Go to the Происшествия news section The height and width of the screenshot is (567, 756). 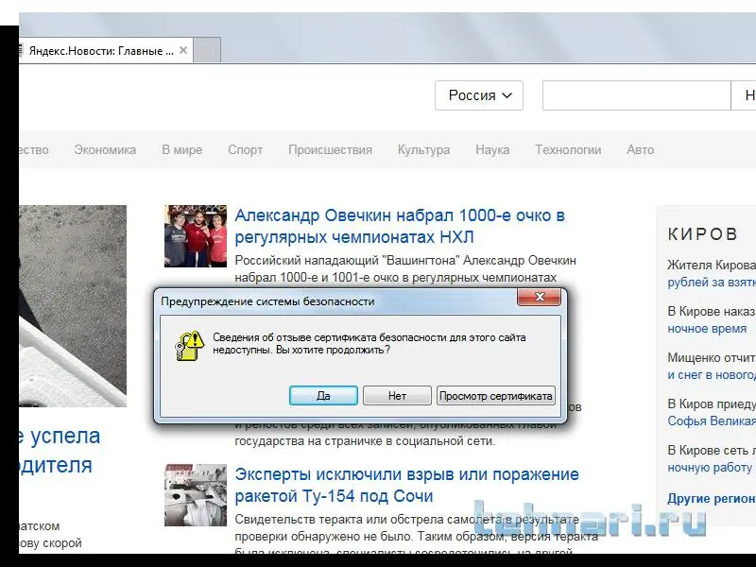point(330,150)
